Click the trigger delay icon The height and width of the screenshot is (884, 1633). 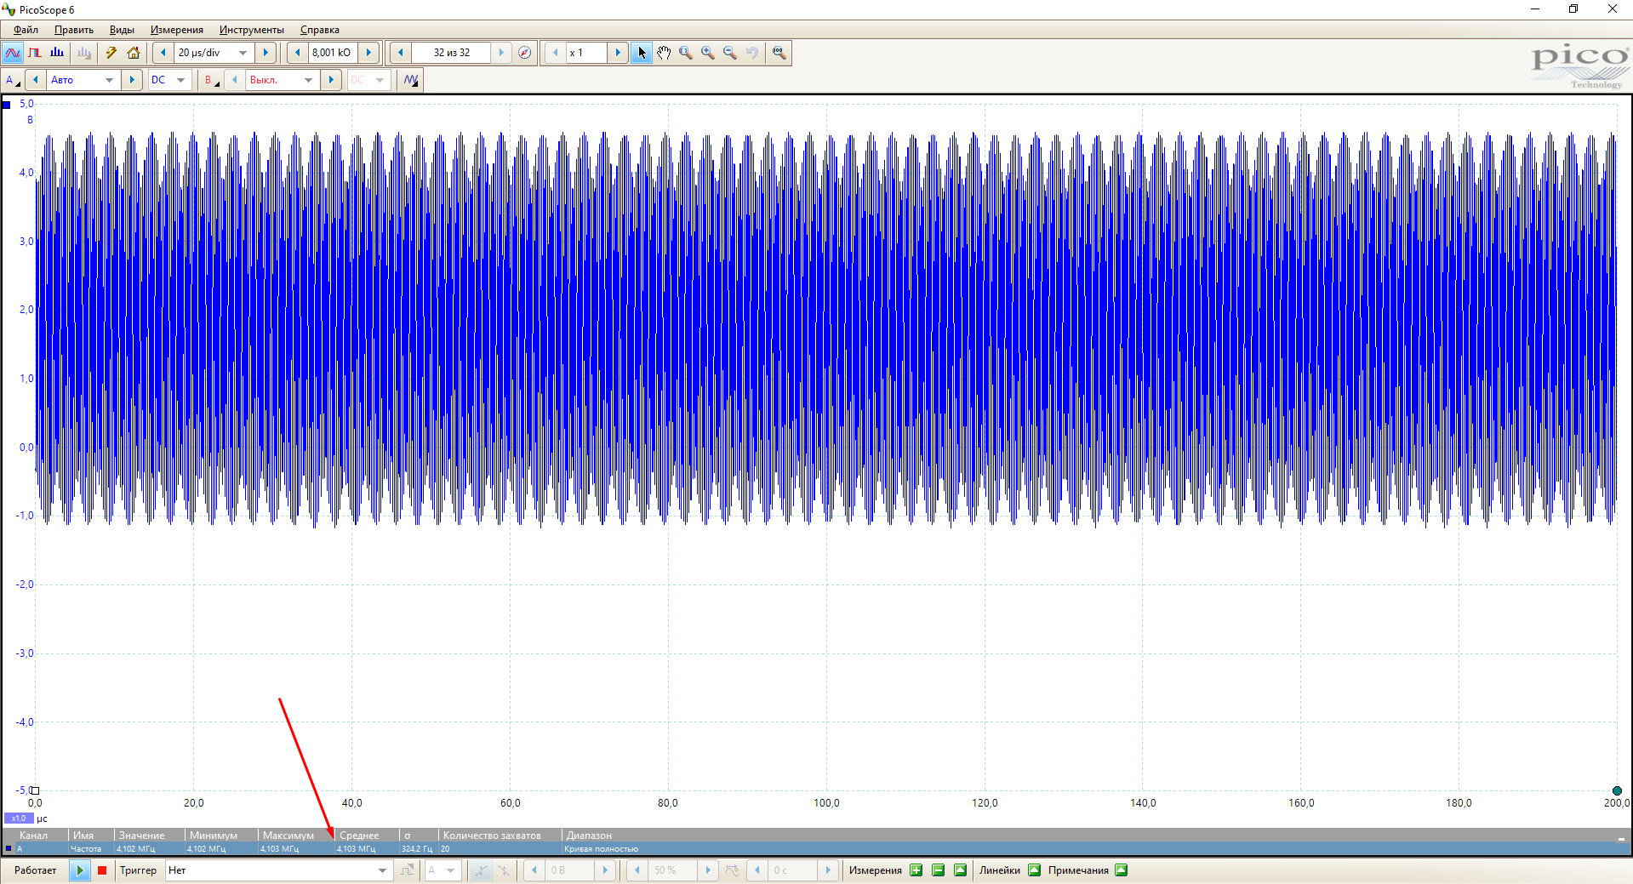click(733, 870)
